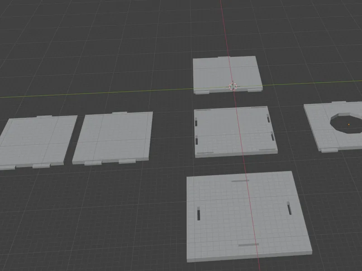Click the orange origin dot inside the hole

348,125
